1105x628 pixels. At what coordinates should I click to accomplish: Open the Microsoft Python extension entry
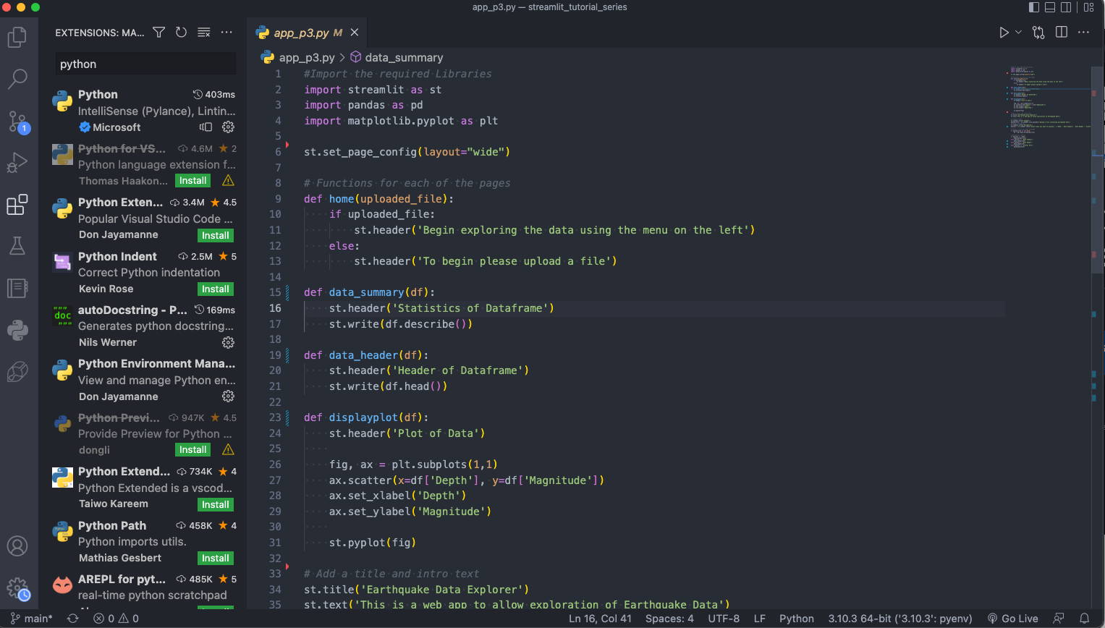coord(144,111)
